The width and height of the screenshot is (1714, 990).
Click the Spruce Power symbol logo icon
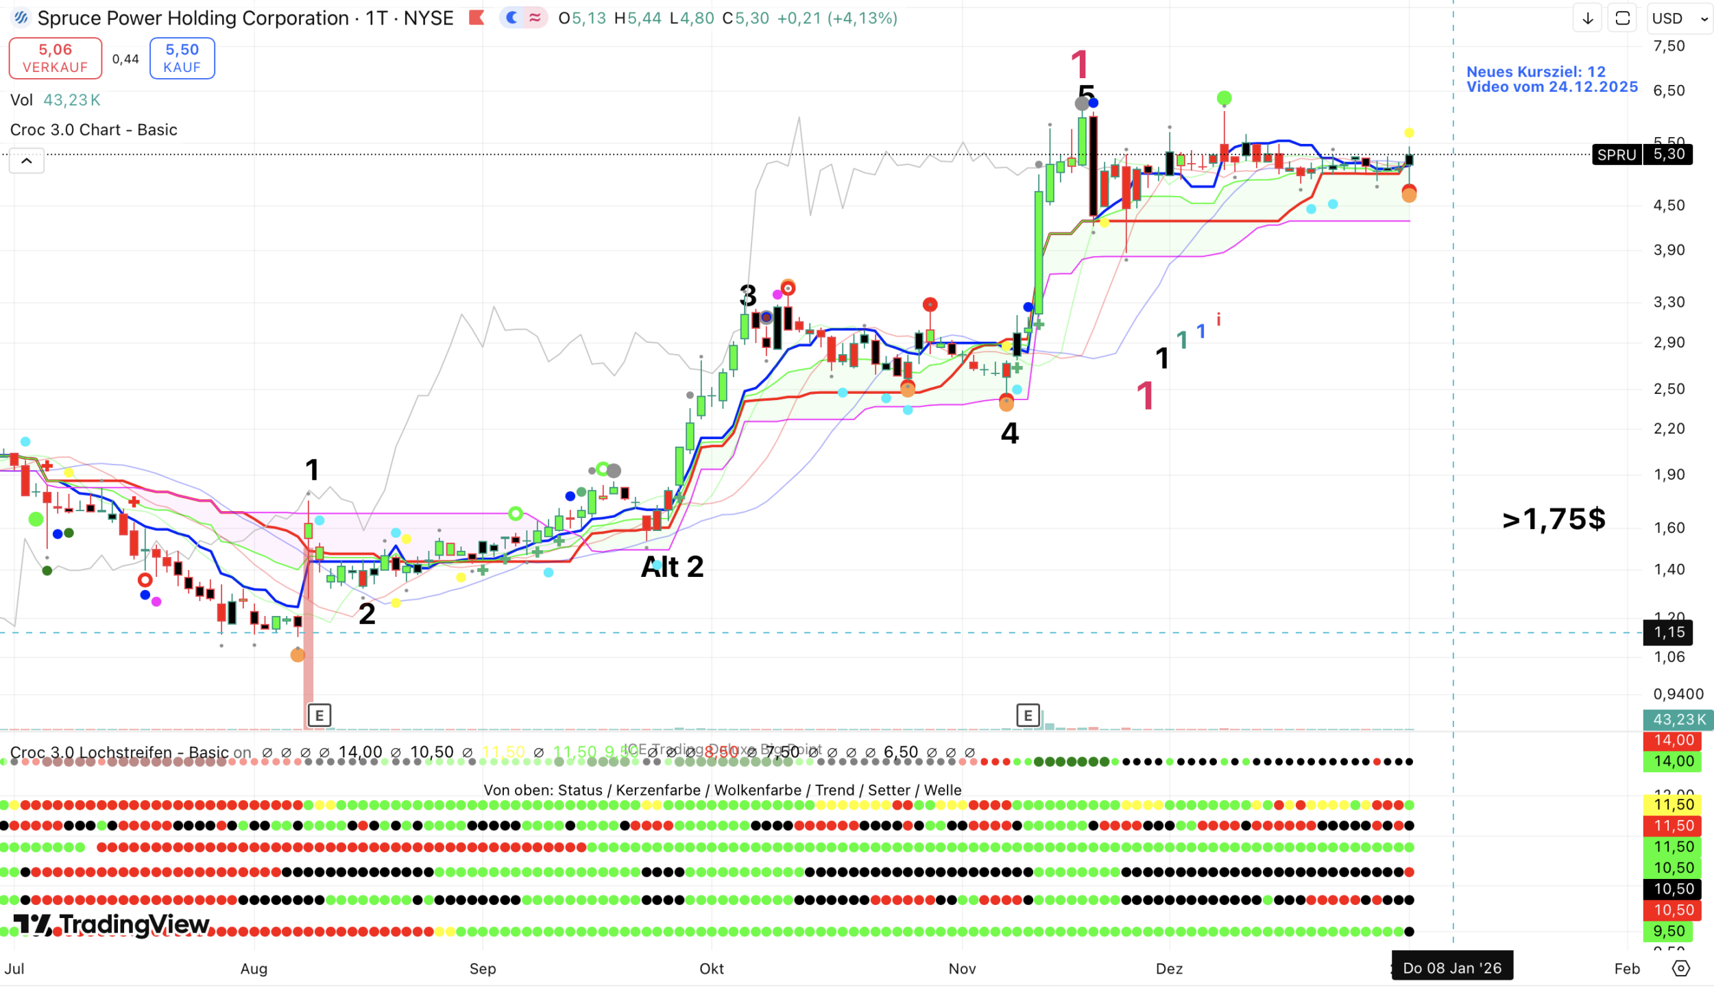point(21,18)
